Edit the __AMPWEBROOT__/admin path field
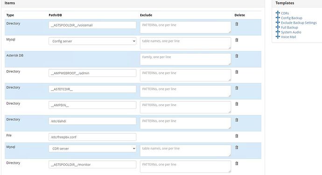The height and width of the screenshot is (175, 322). click(x=92, y=73)
